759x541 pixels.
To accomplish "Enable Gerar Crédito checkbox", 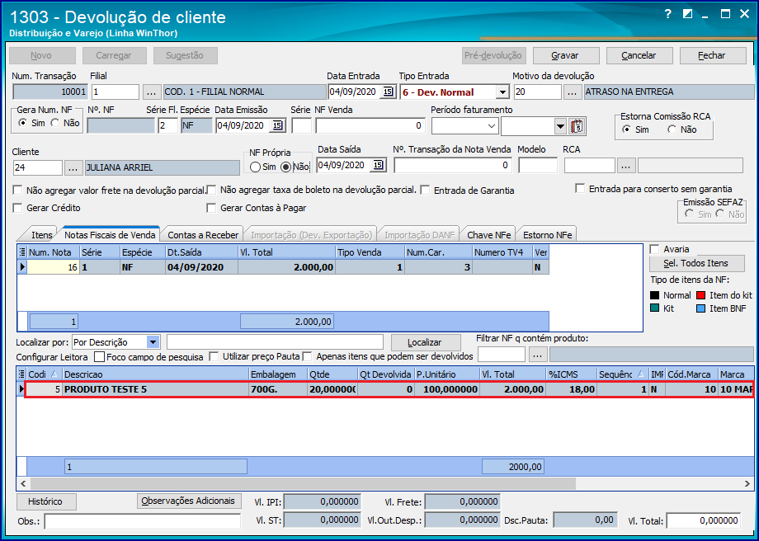I will pos(18,208).
